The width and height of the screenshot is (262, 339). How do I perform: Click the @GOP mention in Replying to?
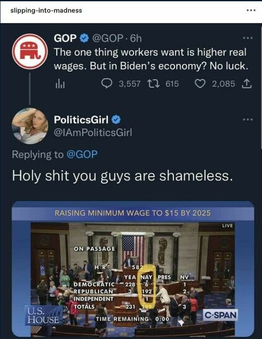coord(82,155)
